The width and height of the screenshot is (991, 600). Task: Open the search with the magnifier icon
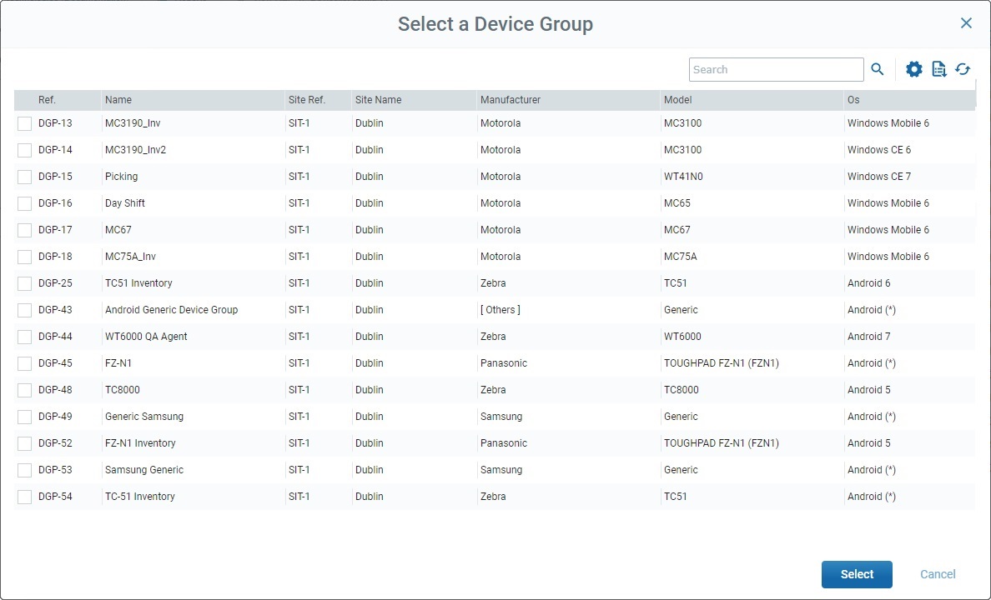point(877,69)
